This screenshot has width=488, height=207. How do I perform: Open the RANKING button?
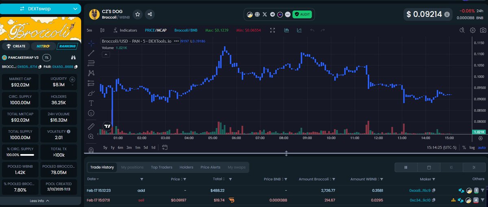point(67,46)
